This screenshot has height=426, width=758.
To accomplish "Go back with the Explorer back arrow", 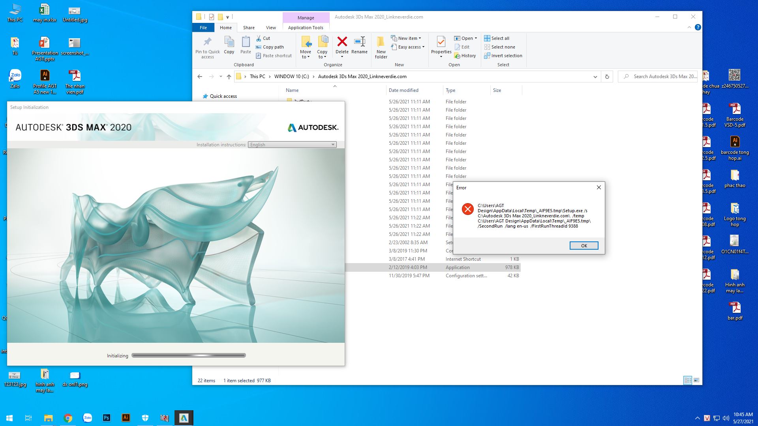I will coord(200,77).
